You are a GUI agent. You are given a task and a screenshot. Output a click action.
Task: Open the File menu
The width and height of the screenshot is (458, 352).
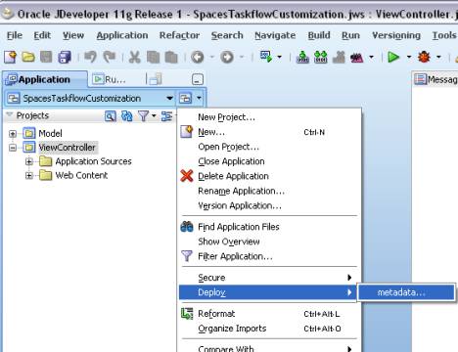(x=15, y=35)
